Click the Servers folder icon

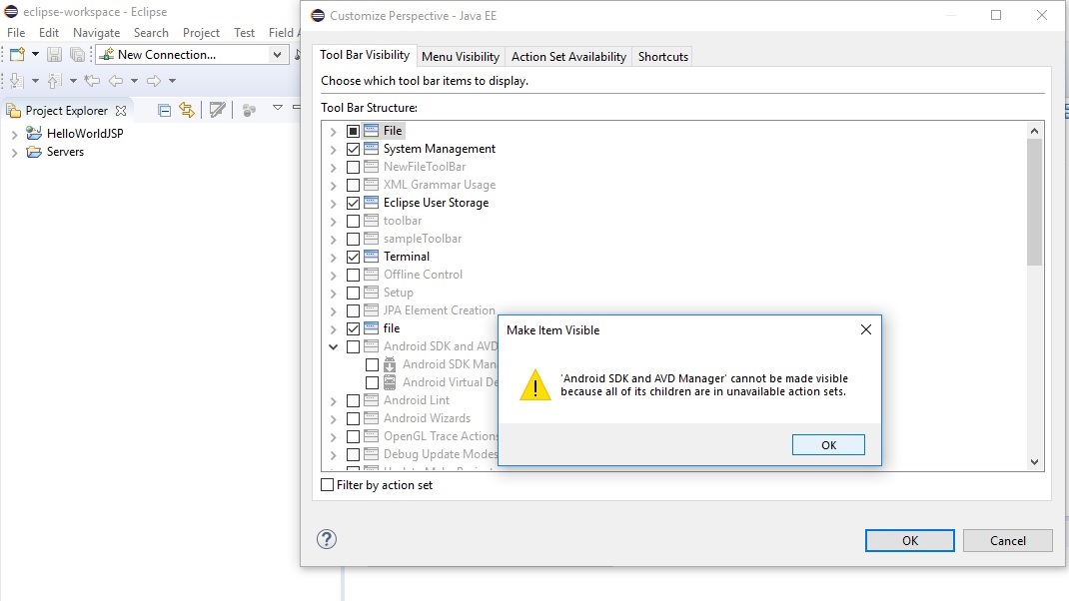34,152
